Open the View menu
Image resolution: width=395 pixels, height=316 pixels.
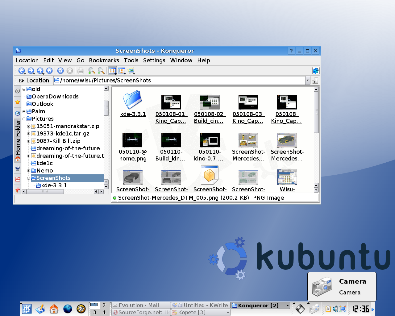pyautogui.click(x=65, y=60)
